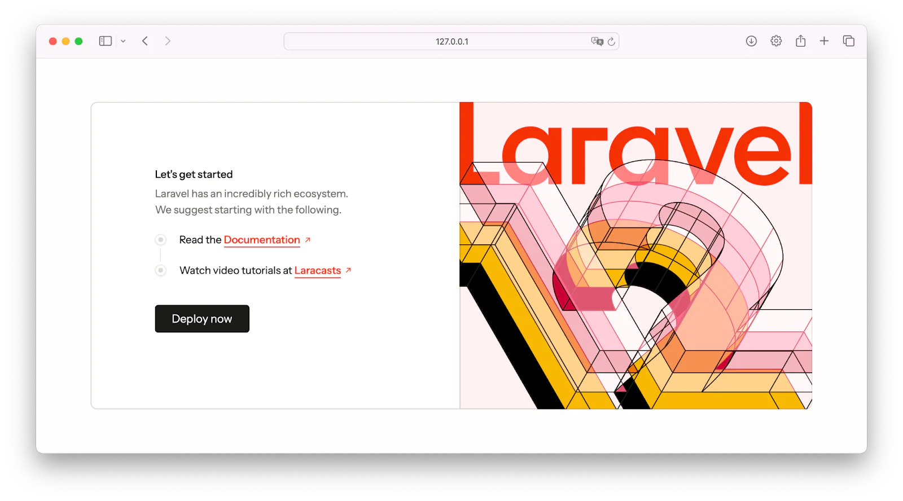Open the settings gear in toolbar
903x501 pixels.
coord(776,41)
